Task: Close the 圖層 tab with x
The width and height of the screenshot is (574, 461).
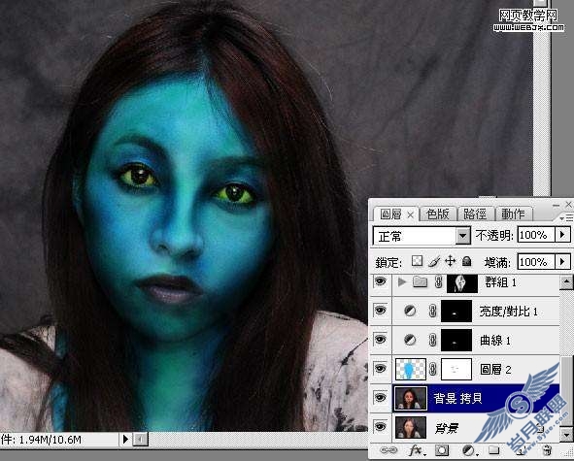Action: pyautogui.click(x=411, y=215)
